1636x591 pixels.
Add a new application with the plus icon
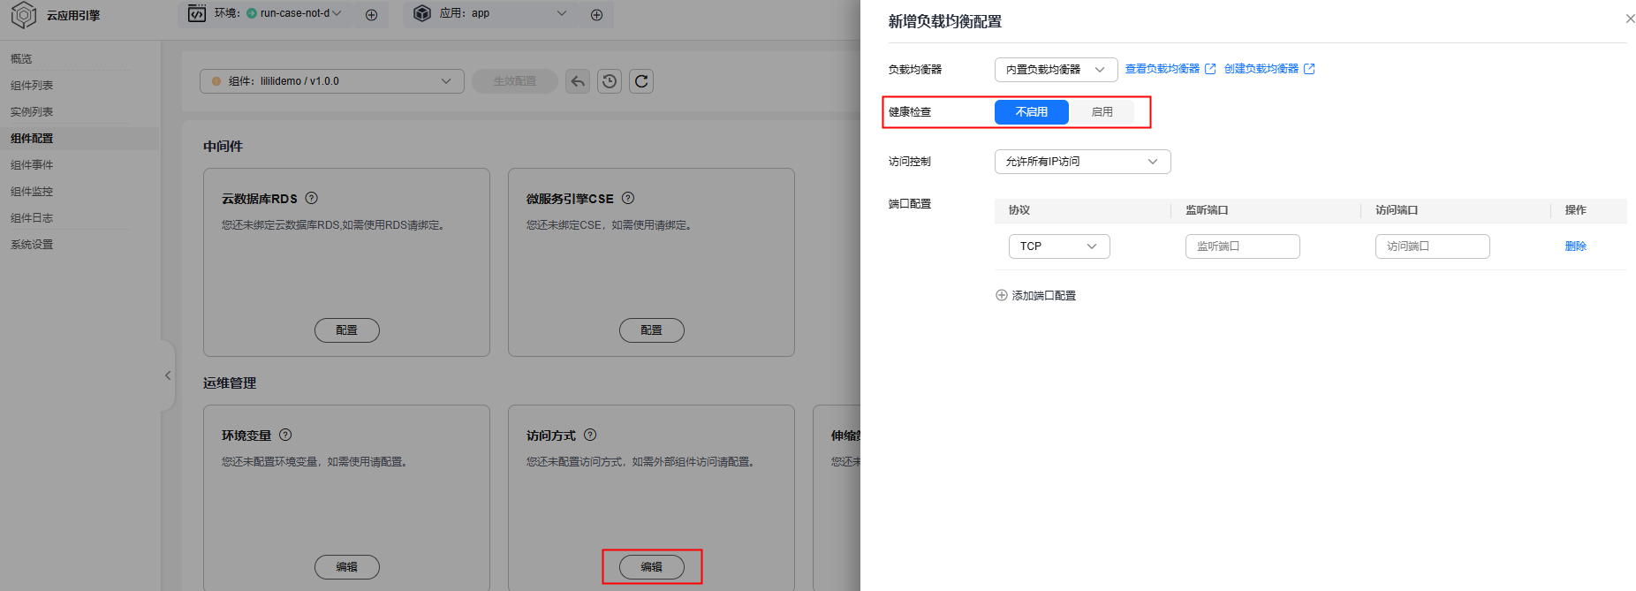click(596, 14)
